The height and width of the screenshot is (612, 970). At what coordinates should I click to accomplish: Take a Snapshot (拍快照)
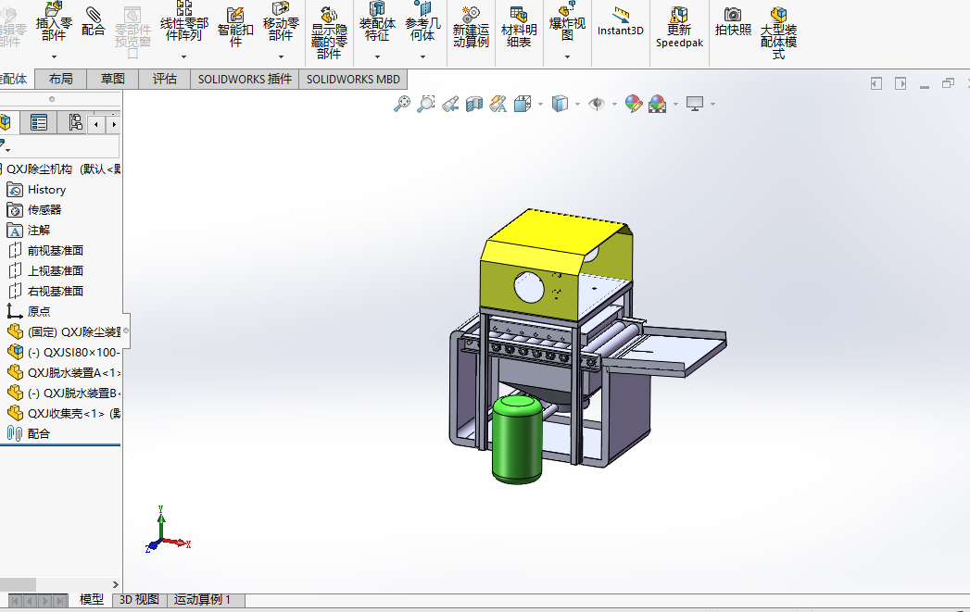click(733, 22)
